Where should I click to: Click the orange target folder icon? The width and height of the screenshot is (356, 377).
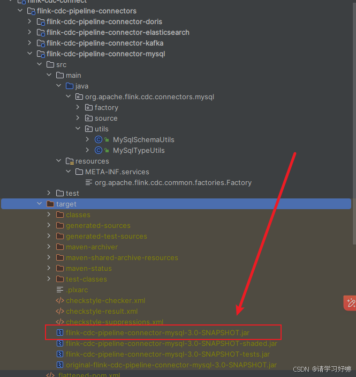[50, 204]
